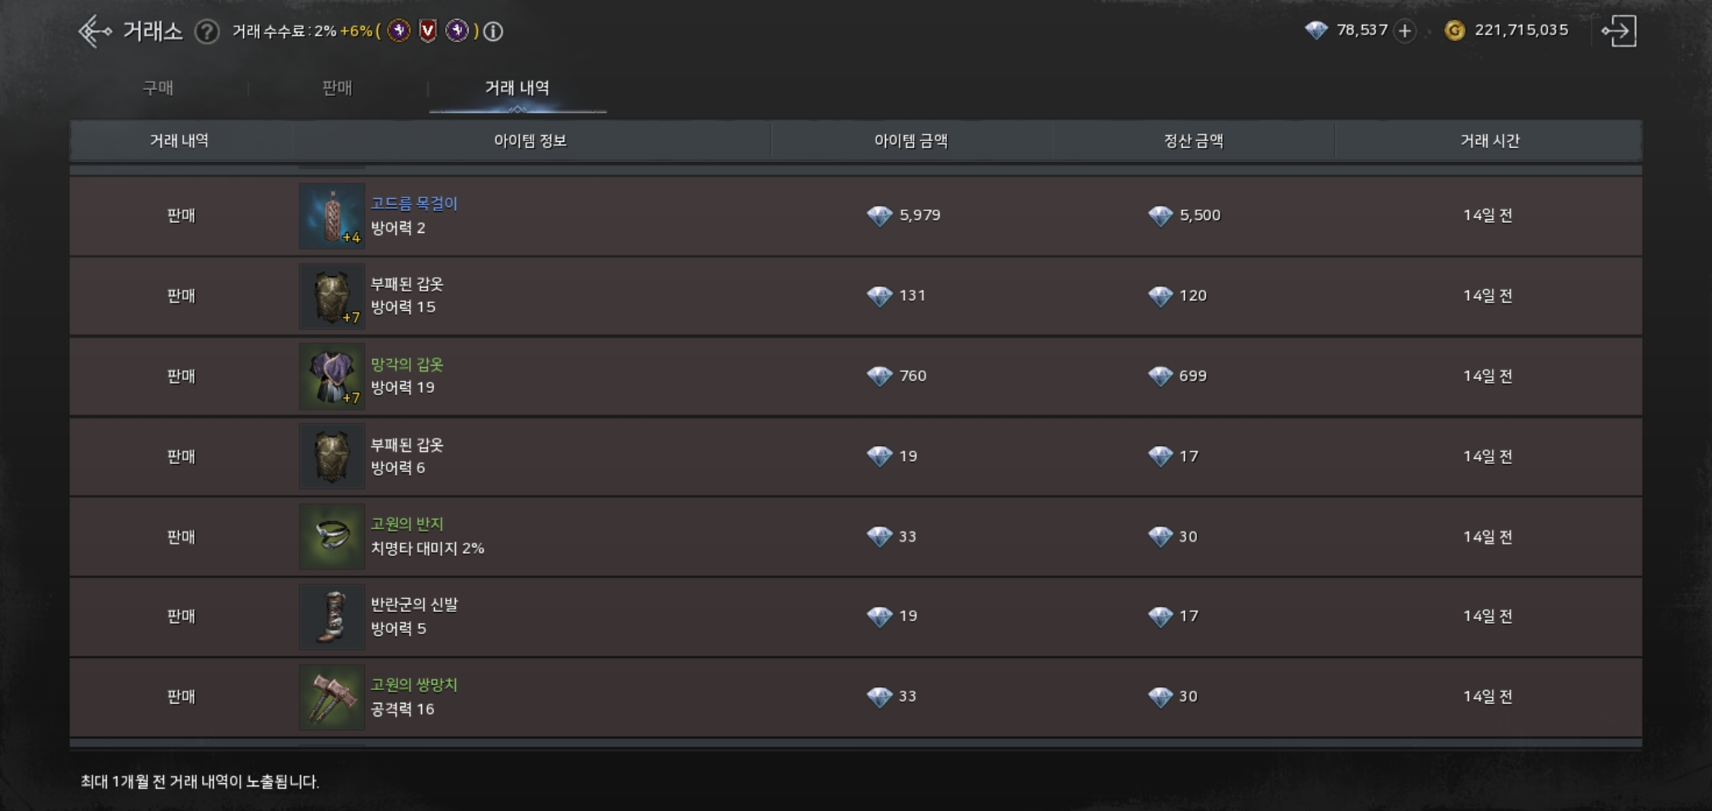
Task: Select the 거래 내역 tab
Action: [x=517, y=88]
